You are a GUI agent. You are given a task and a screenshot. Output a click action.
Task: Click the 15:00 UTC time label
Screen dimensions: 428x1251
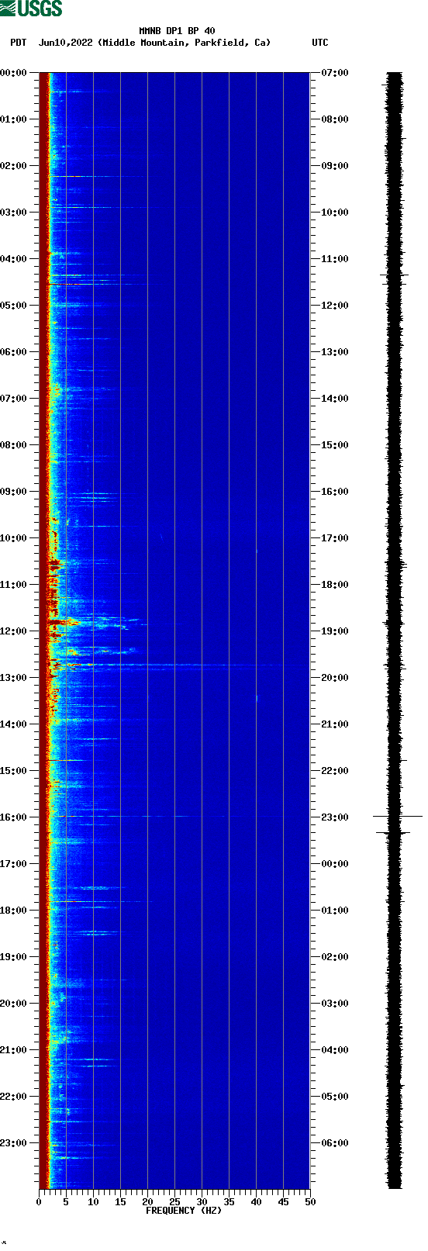click(335, 445)
